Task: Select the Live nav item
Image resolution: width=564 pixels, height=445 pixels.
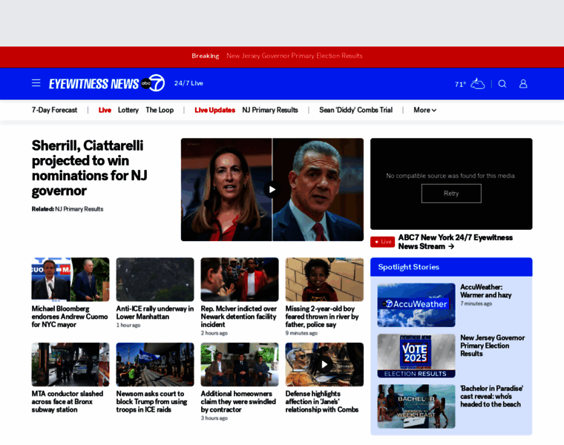Action: 105,110
